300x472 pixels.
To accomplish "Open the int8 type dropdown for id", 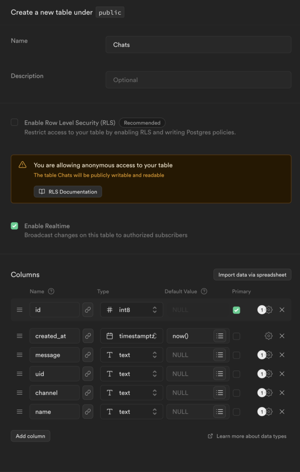I will click(x=132, y=310).
